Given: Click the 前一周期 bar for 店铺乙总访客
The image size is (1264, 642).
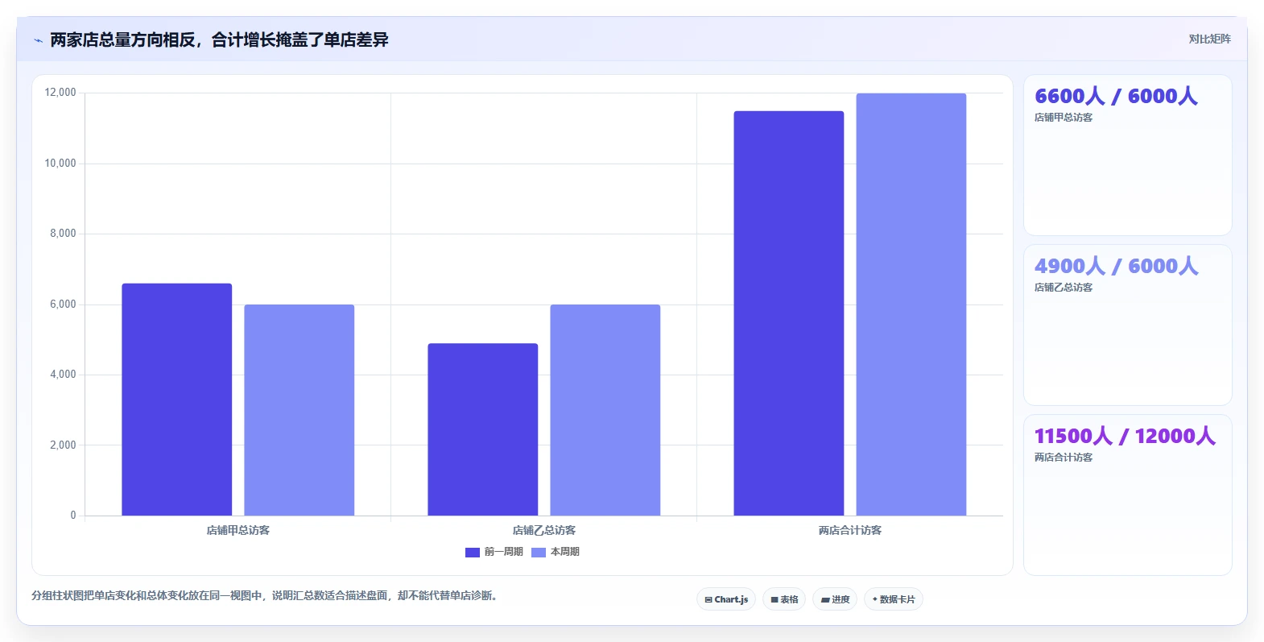Looking at the screenshot, I should [x=483, y=429].
